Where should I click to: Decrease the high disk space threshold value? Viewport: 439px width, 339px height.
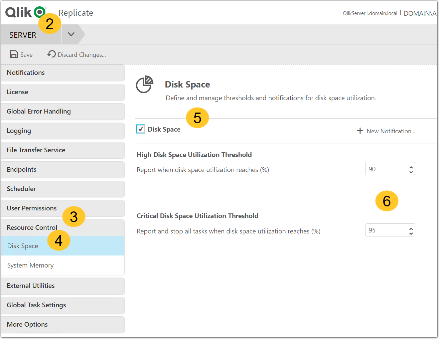(411, 172)
